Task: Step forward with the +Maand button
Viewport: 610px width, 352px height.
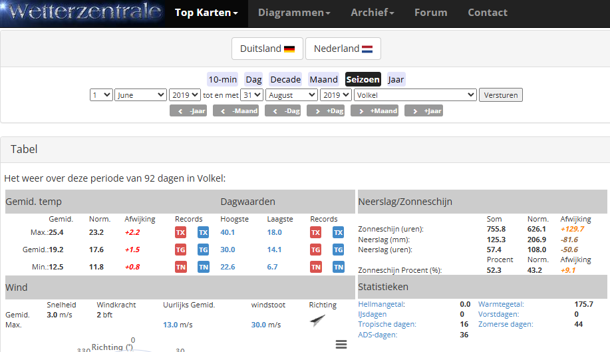Action: click(378, 111)
